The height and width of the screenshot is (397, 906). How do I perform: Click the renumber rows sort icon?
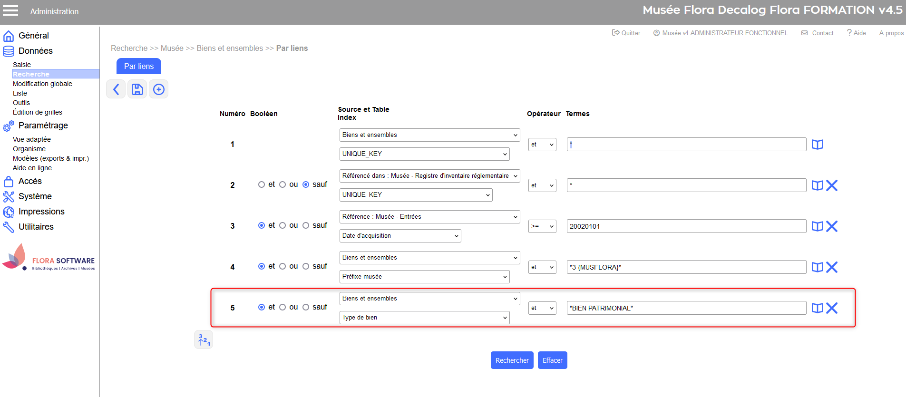point(204,339)
